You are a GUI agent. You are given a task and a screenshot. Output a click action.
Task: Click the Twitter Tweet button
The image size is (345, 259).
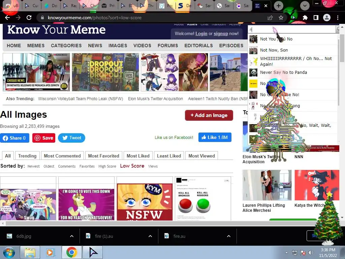[71, 138]
